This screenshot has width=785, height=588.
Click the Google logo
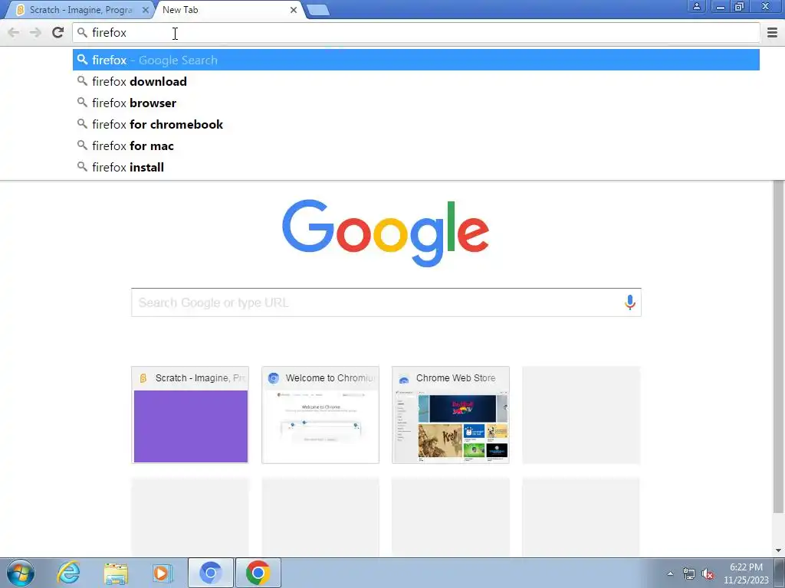[386, 233]
